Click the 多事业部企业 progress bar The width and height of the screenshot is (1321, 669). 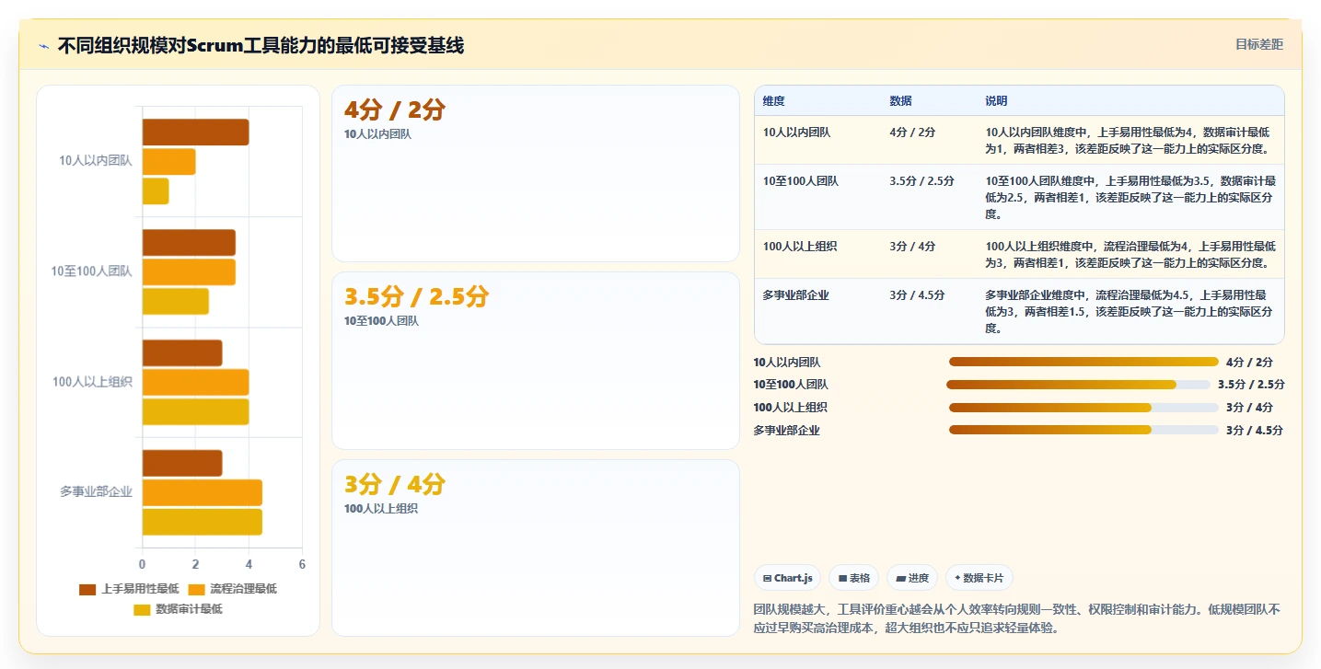pos(1083,430)
